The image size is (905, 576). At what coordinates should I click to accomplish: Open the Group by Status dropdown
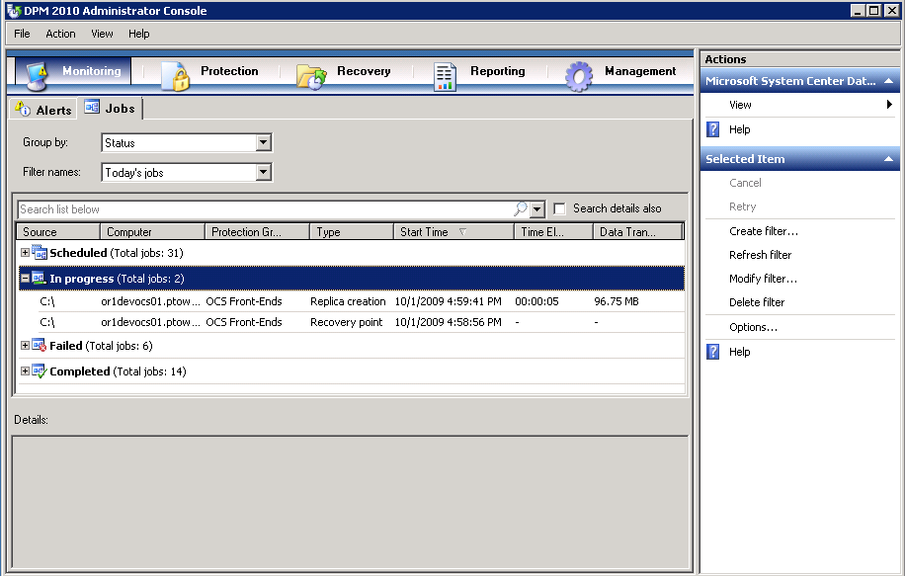click(x=263, y=142)
